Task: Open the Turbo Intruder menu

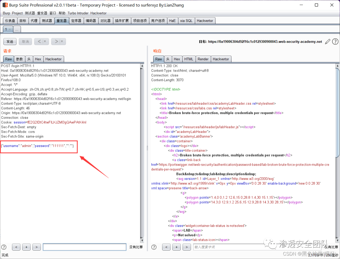Action: point(78,13)
